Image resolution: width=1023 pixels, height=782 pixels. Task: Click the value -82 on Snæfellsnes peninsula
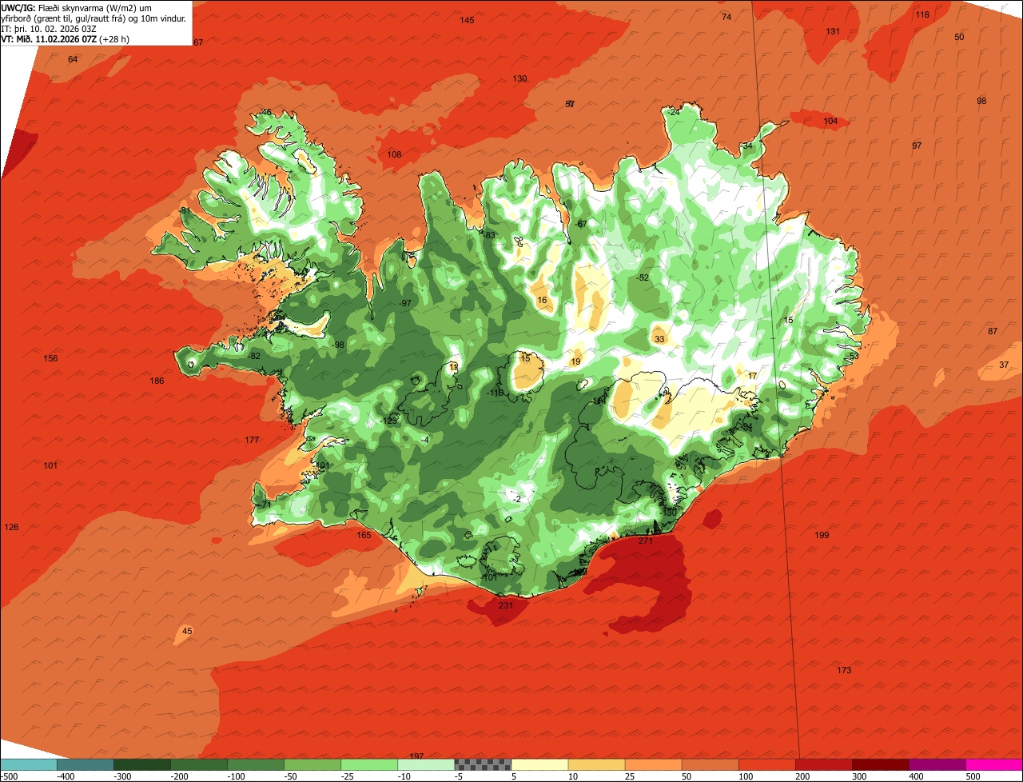254,356
